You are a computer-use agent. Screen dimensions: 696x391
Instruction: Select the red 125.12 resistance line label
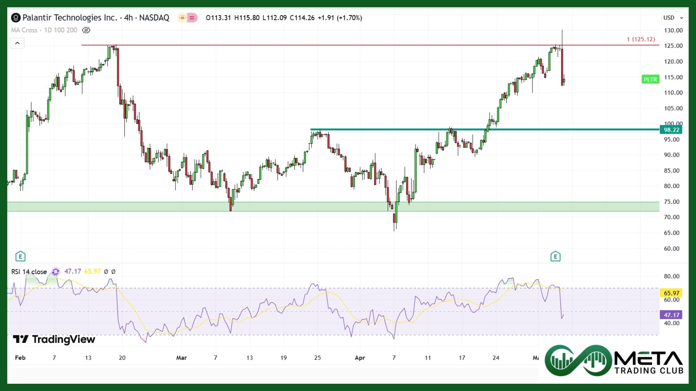click(641, 39)
